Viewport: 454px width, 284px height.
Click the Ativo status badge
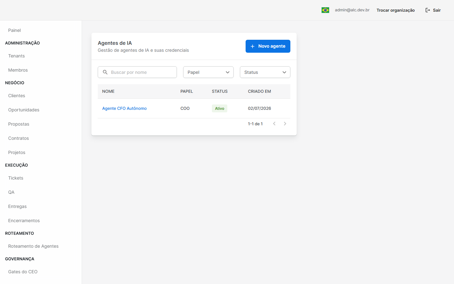coord(219,108)
